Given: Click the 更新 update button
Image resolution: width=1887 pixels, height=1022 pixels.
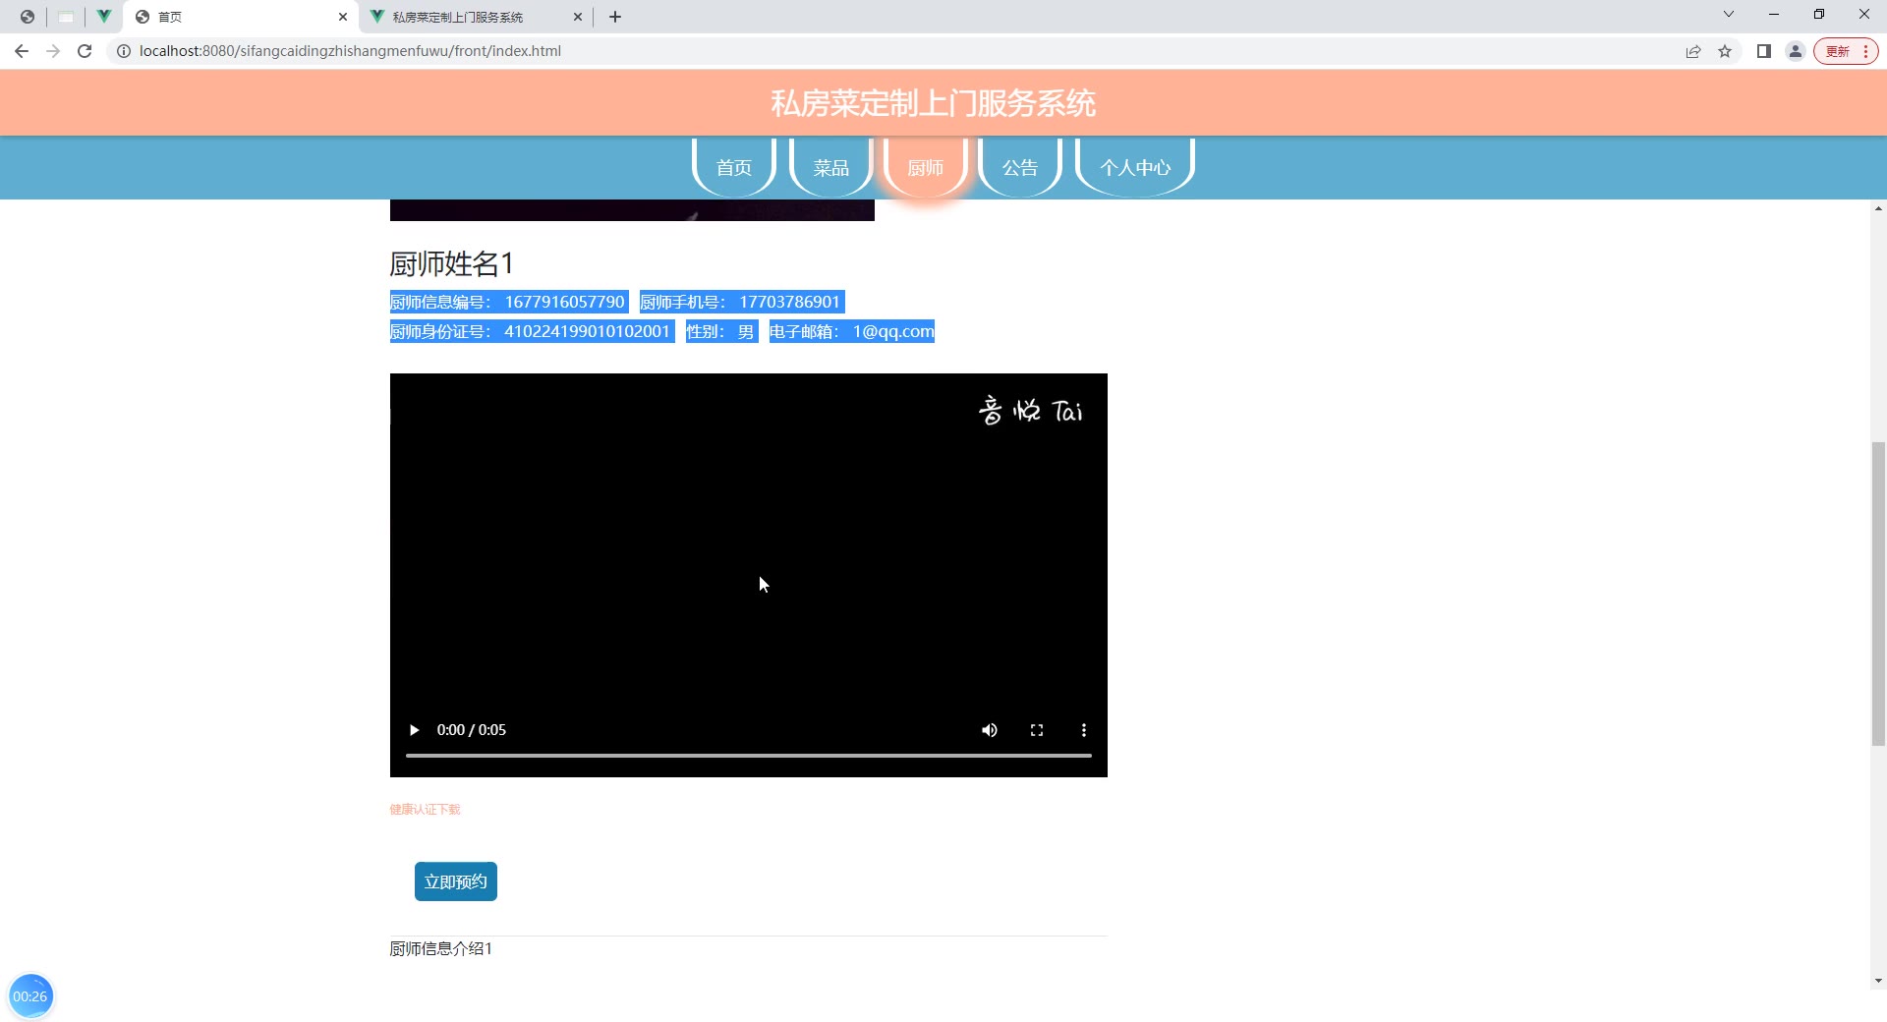Looking at the screenshot, I should point(1846,51).
